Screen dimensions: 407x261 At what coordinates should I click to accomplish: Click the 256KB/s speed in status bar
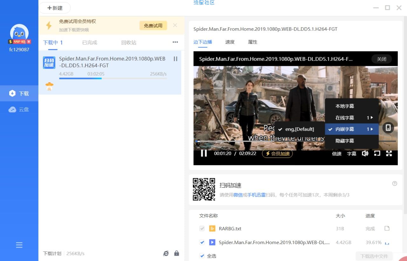(x=75, y=253)
